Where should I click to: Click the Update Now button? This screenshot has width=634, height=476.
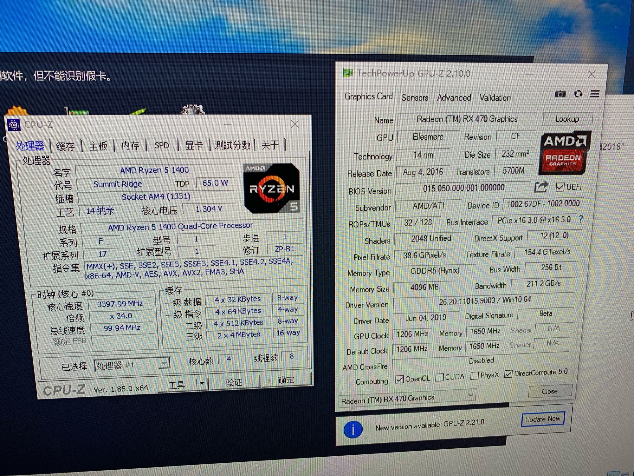(x=542, y=419)
